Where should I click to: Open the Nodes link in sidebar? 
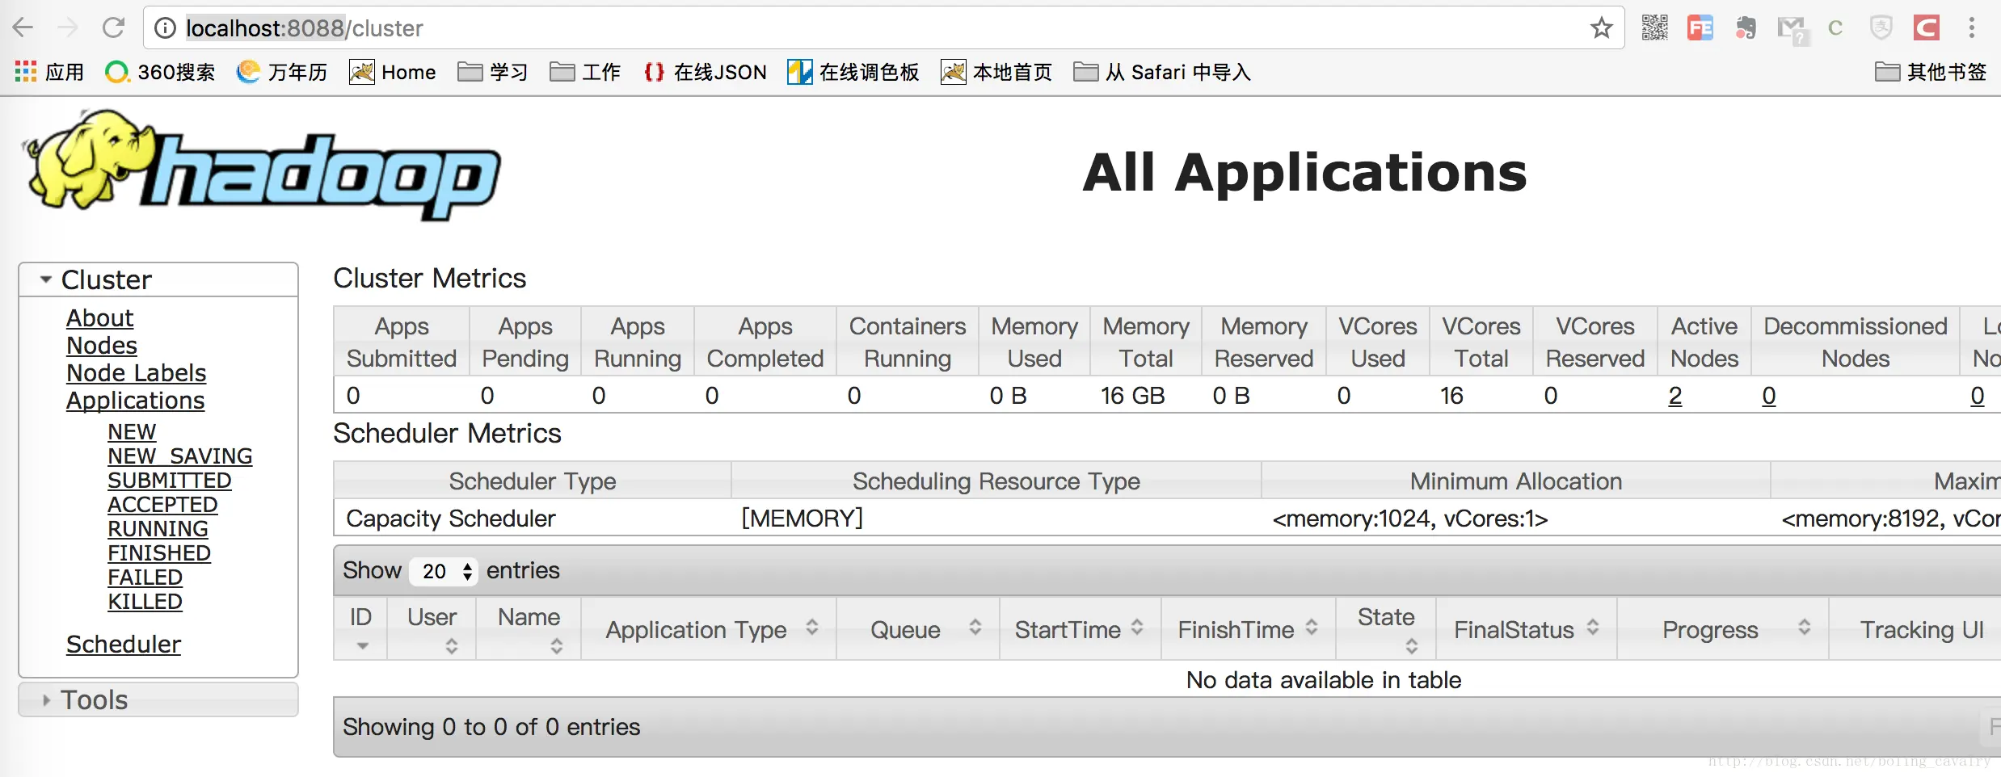(x=102, y=346)
